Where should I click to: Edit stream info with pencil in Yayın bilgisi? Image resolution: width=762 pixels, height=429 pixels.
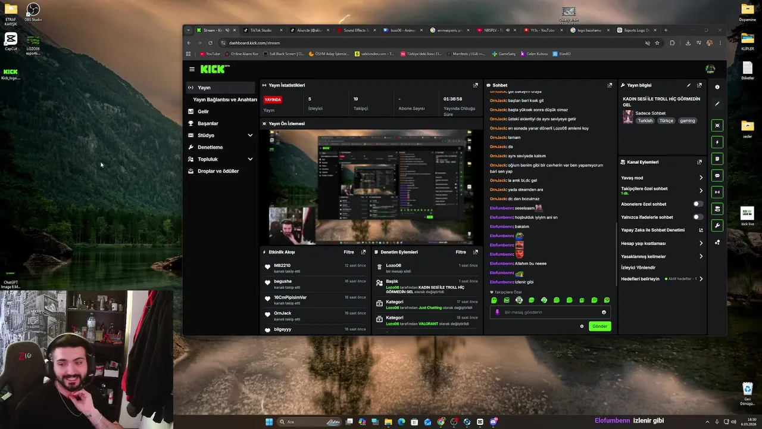tap(689, 85)
